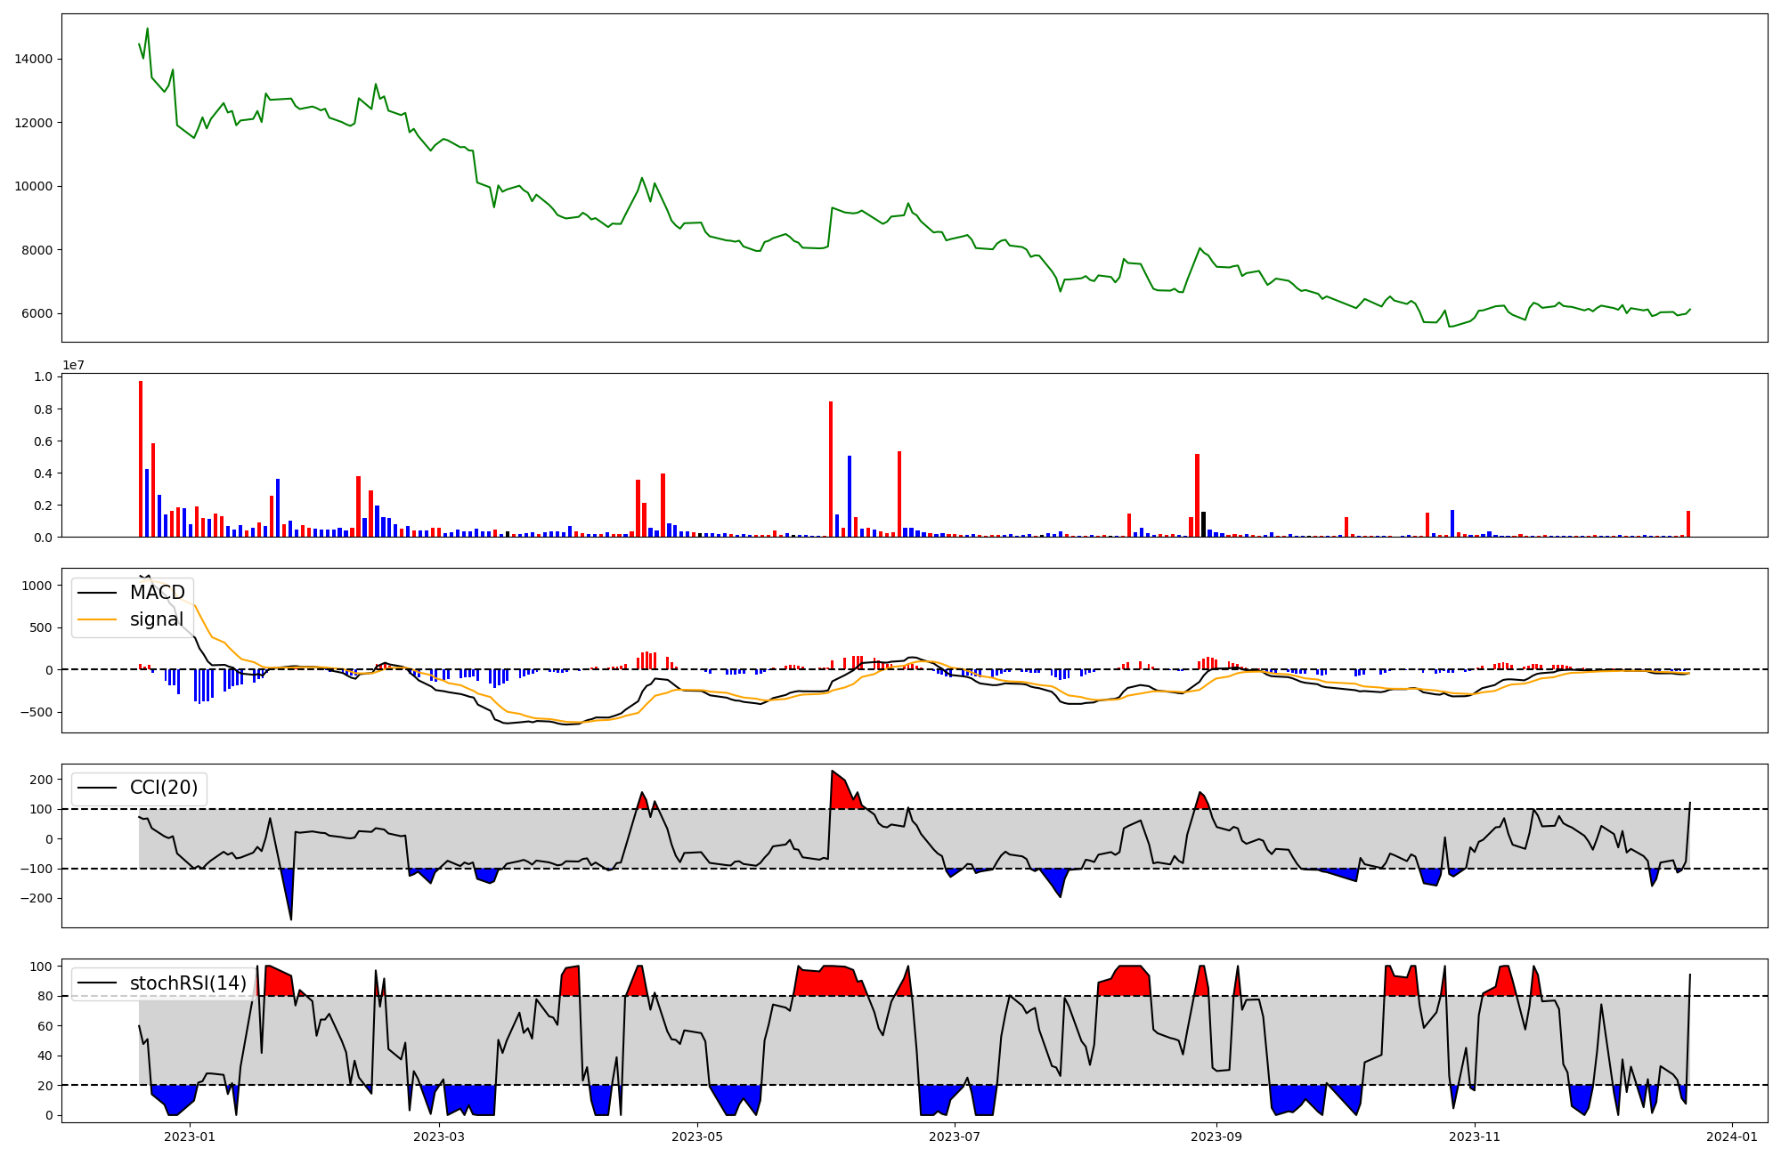Click the 2023-01 x-axis date label

click(190, 1137)
